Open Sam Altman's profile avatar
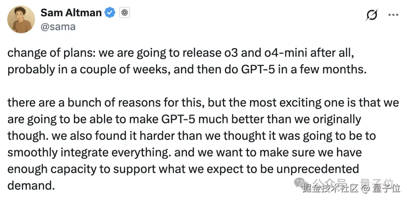The height and width of the screenshot is (200, 407). click(x=21, y=20)
